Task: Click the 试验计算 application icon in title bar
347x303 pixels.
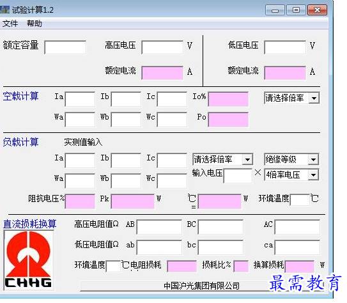Action: pyautogui.click(x=4, y=10)
